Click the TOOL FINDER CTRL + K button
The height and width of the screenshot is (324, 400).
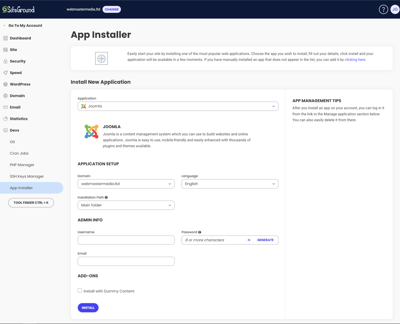(31, 203)
